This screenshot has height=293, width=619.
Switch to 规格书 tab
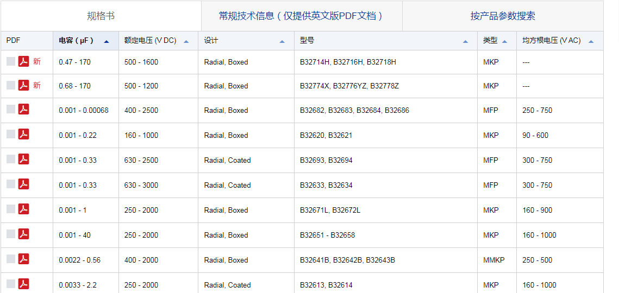point(101,16)
